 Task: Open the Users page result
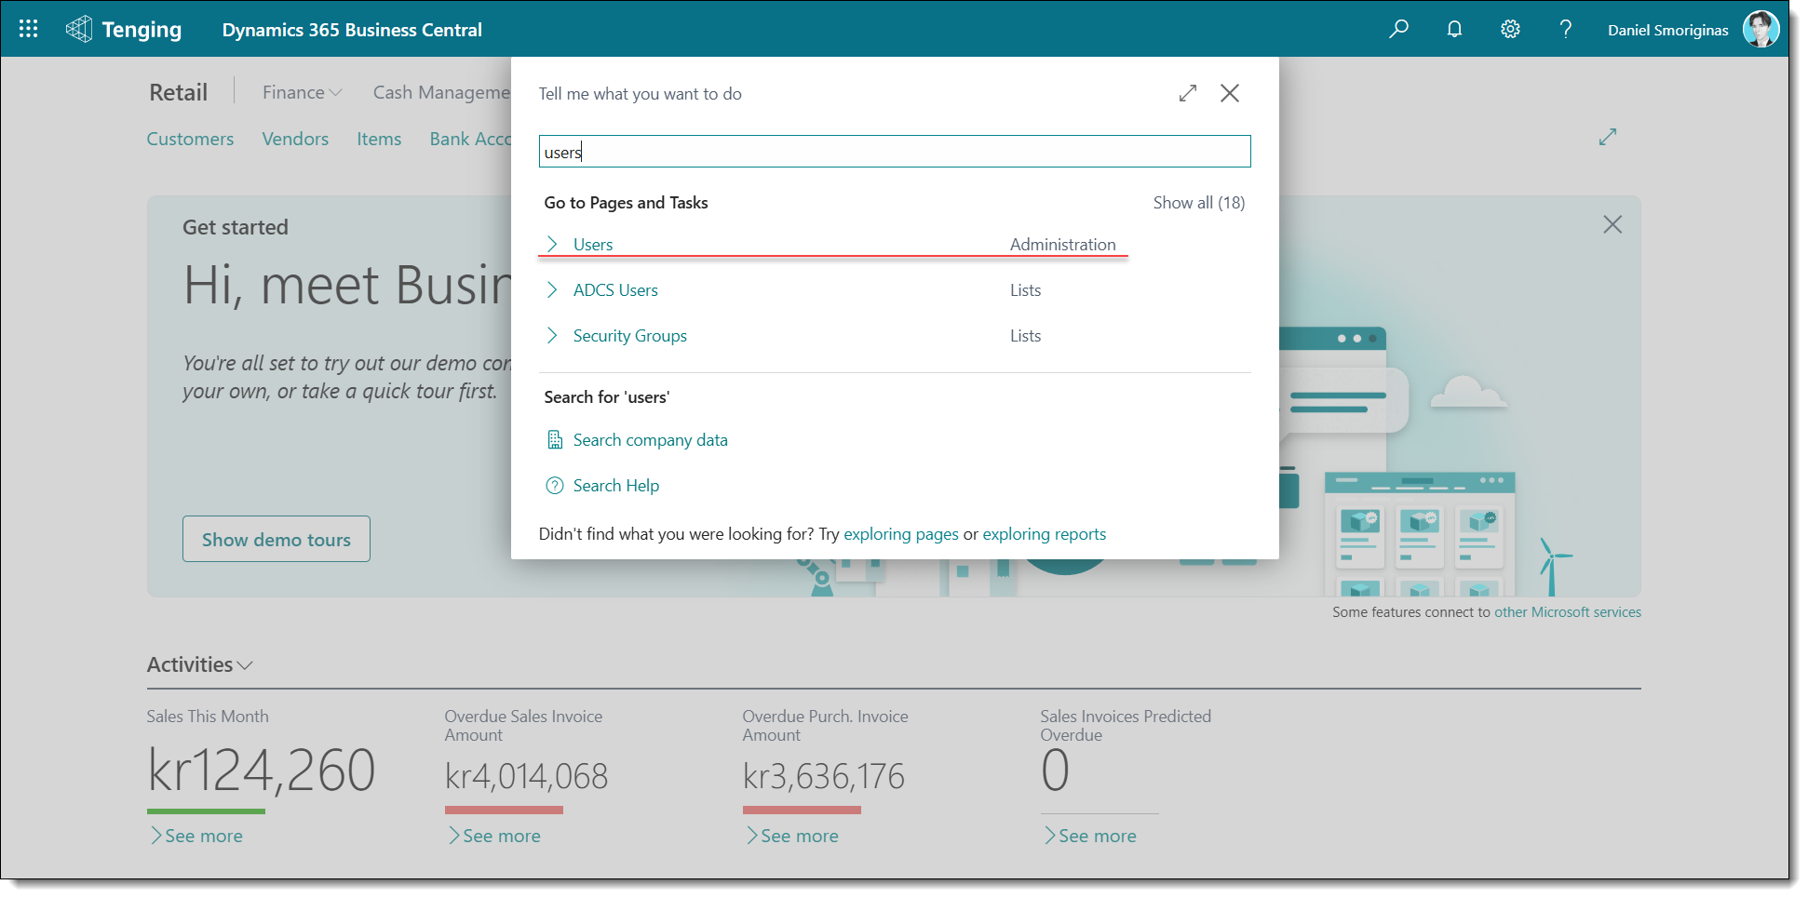click(x=593, y=245)
